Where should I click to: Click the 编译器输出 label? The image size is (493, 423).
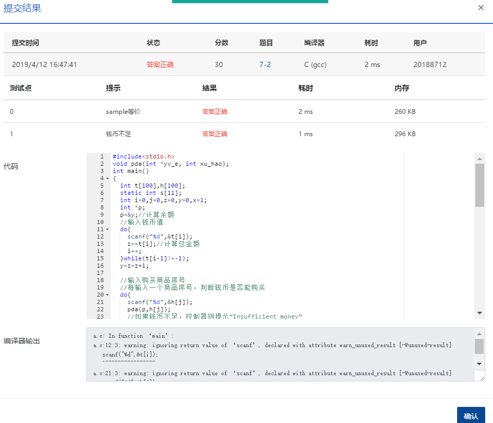point(22,341)
